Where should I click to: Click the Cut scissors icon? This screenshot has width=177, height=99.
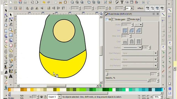(60, 2)
